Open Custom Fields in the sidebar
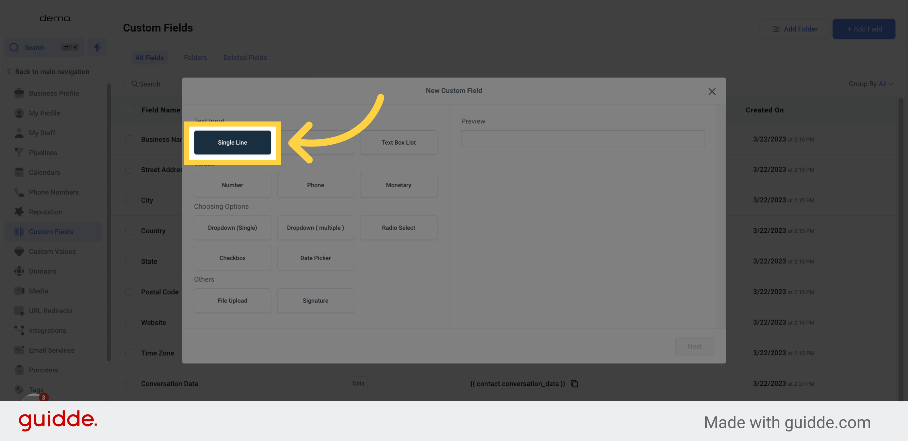 54,231
